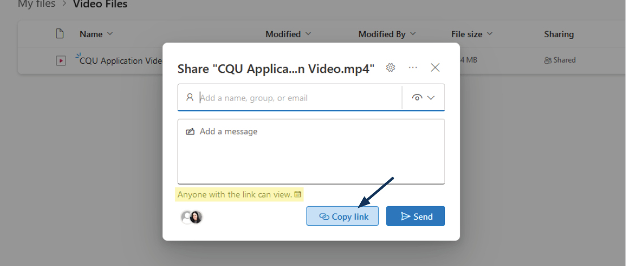Screen dimensions: 626x266
Task: Click the person icon in recipient field
Action: (190, 98)
